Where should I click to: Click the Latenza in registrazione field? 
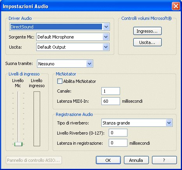(118, 143)
